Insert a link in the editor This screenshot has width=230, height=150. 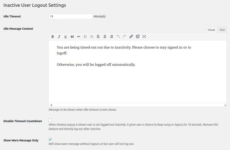[131, 37]
